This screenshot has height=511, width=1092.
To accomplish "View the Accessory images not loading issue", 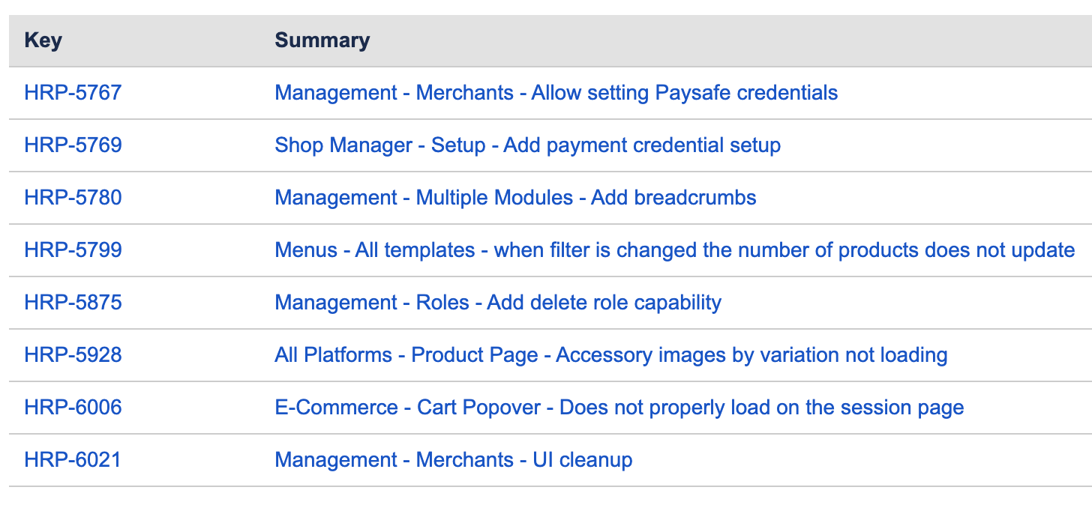I will pos(610,355).
